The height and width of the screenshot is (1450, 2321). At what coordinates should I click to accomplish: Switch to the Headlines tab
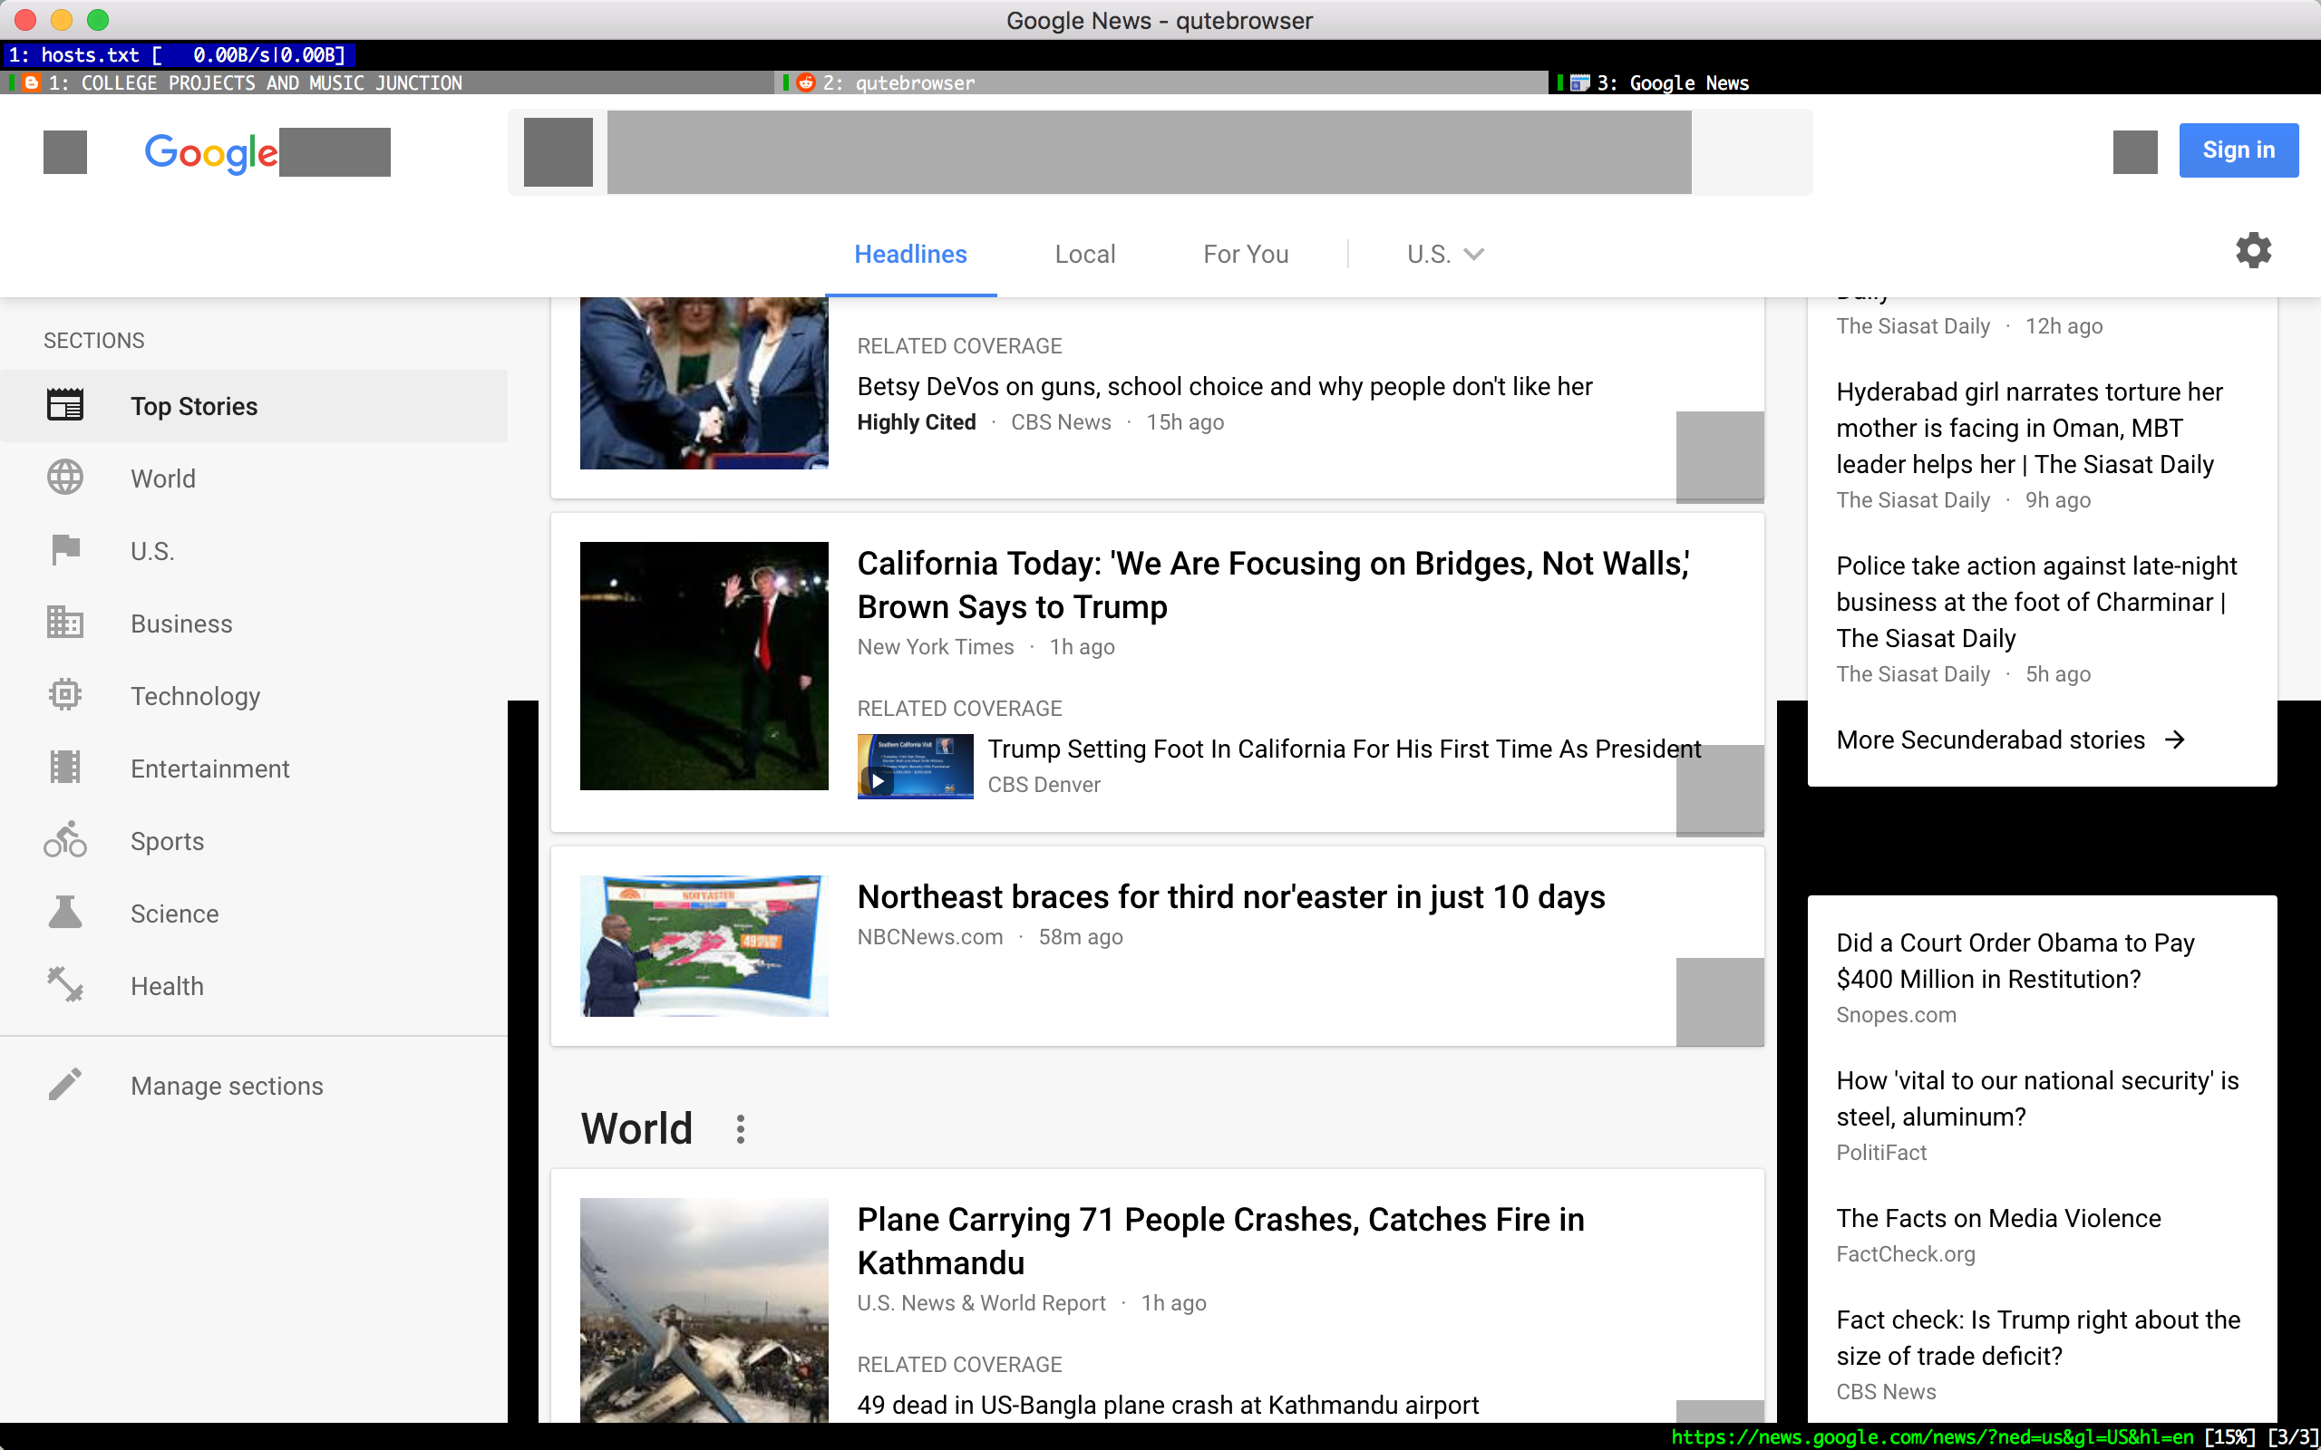tap(910, 254)
